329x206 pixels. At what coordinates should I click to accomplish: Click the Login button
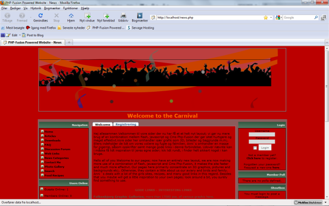[265, 148]
